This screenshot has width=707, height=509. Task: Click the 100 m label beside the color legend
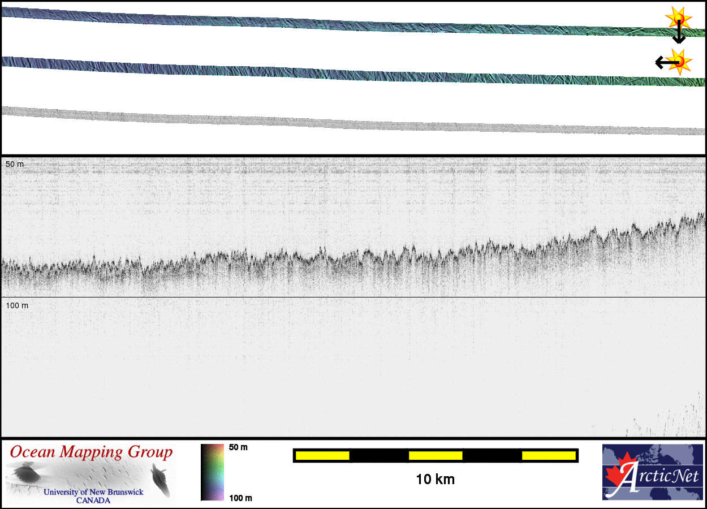point(240,498)
